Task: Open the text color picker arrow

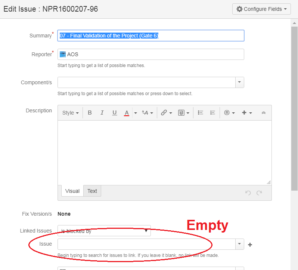Action: pos(136,113)
